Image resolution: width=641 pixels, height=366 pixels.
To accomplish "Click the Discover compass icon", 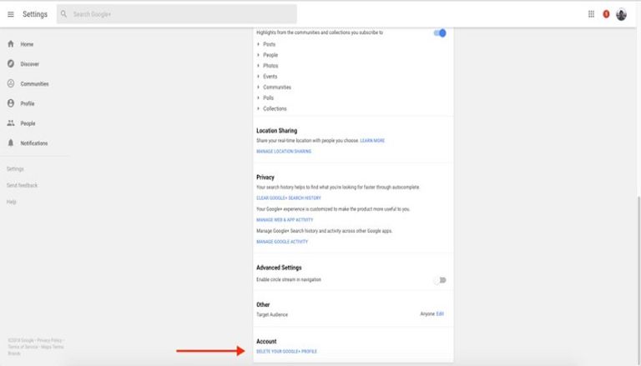I will (11, 64).
